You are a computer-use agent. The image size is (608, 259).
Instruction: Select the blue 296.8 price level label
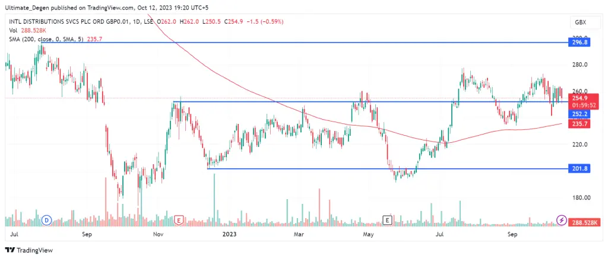point(579,42)
